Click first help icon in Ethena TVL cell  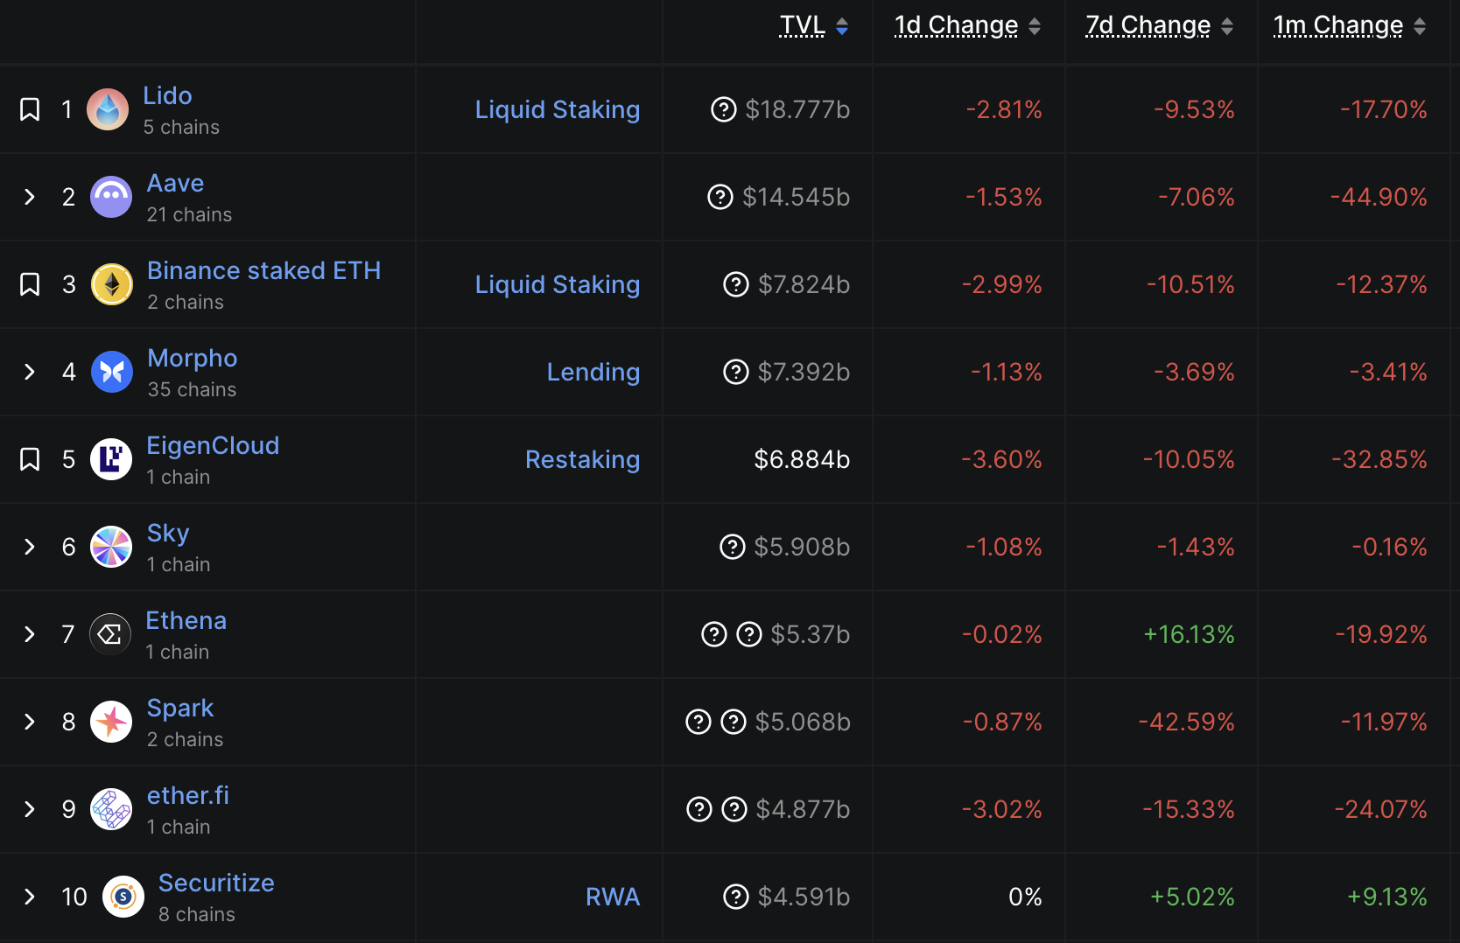tap(714, 634)
